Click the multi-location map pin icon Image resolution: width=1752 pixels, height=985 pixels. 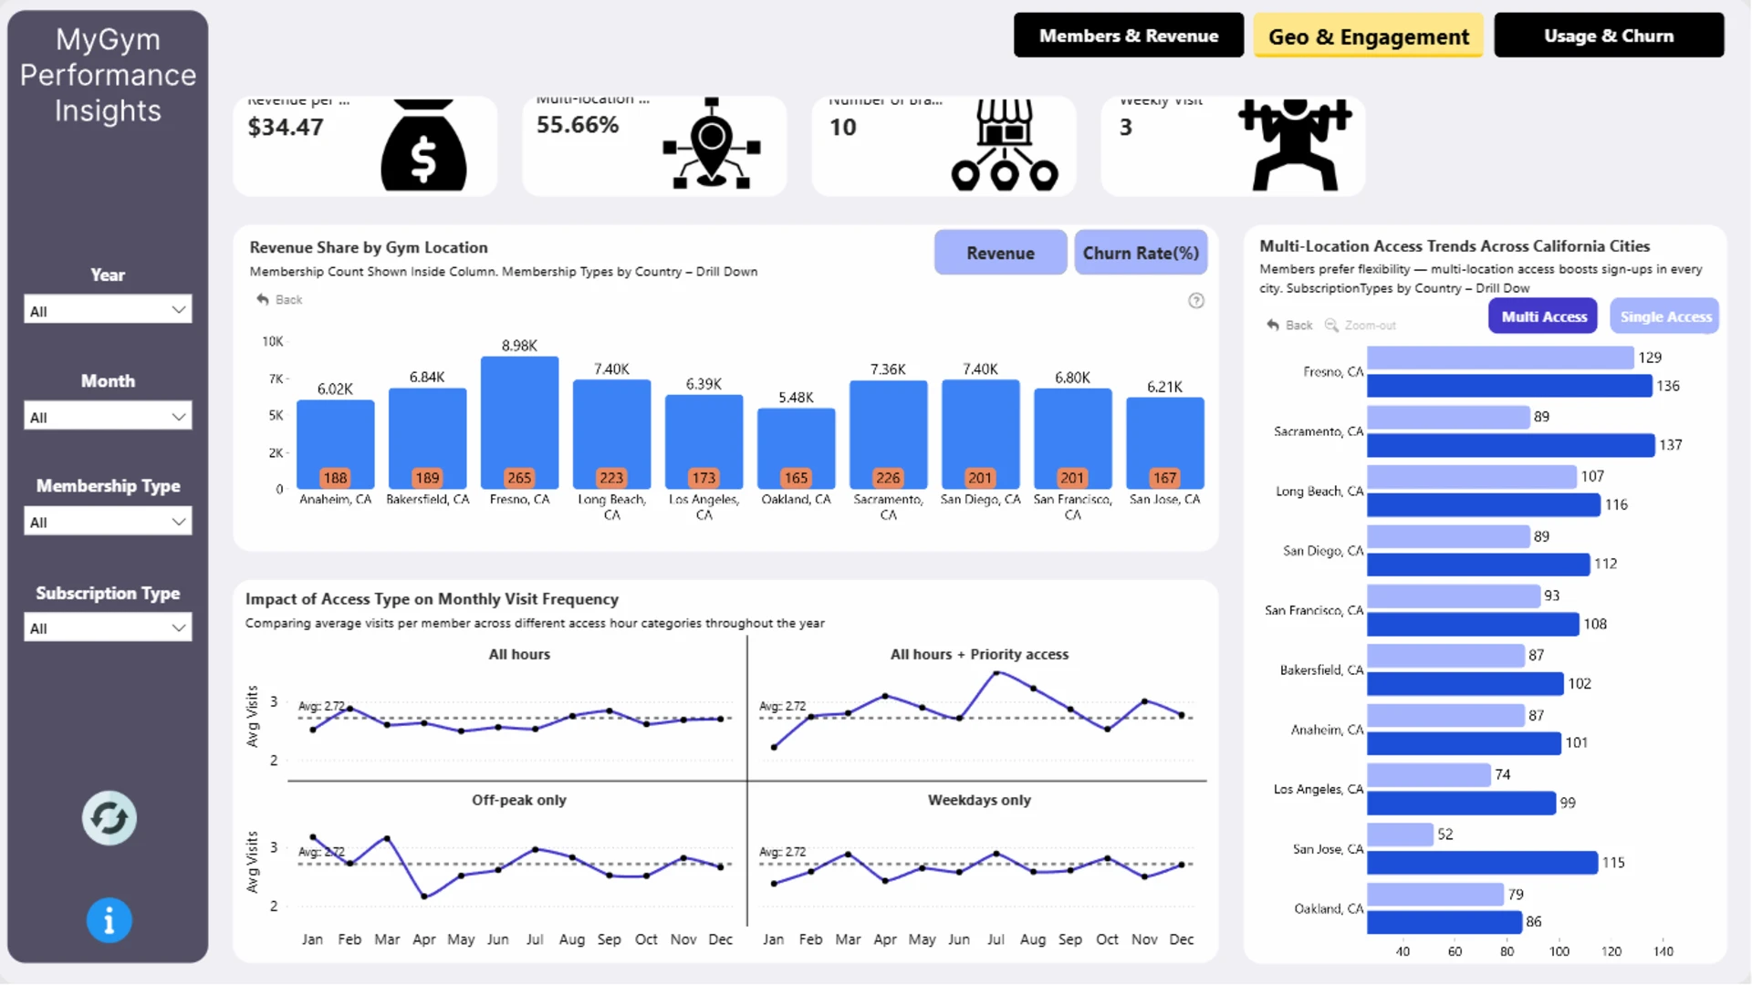click(x=712, y=144)
